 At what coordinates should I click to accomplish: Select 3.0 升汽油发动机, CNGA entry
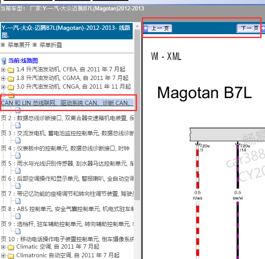[x=74, y=86]
